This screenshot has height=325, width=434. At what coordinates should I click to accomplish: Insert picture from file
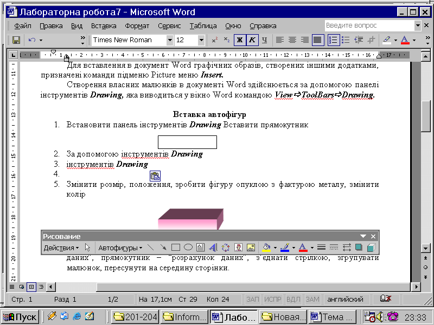tap(251, 248)
